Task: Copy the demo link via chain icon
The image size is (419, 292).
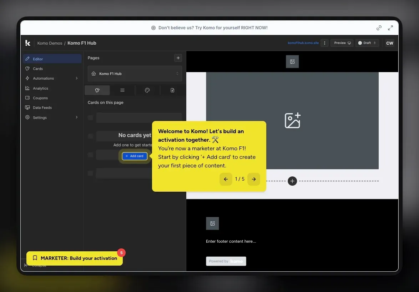Action: pos(379,28)
